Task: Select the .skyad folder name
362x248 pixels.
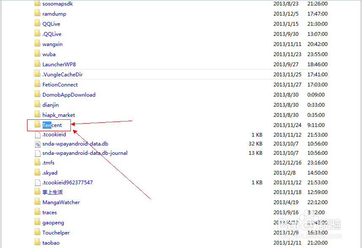Action: (x=50, y=173)
